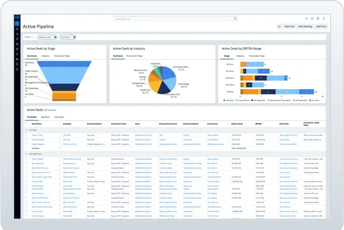
Task: Click the Management Presentation legend swatch
Action: (x=268, y=100)
